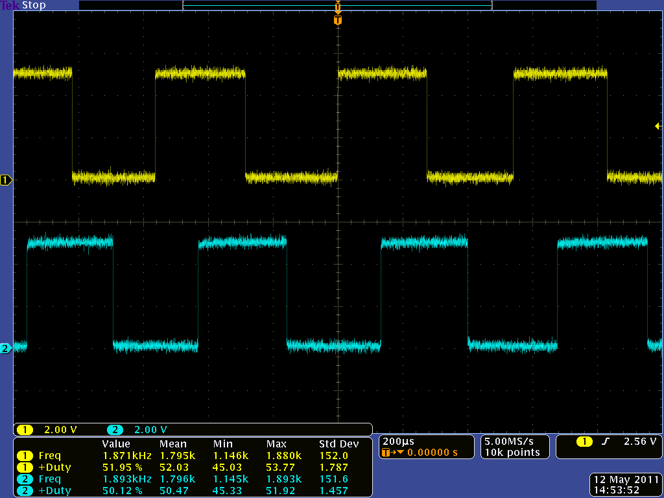Select the orange trigger position T marker
Screen dimensions: 664x498
tap(337, 20)
